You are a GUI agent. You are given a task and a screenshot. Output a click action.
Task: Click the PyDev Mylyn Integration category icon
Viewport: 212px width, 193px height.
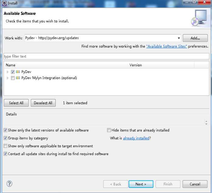tap(18, 78)
